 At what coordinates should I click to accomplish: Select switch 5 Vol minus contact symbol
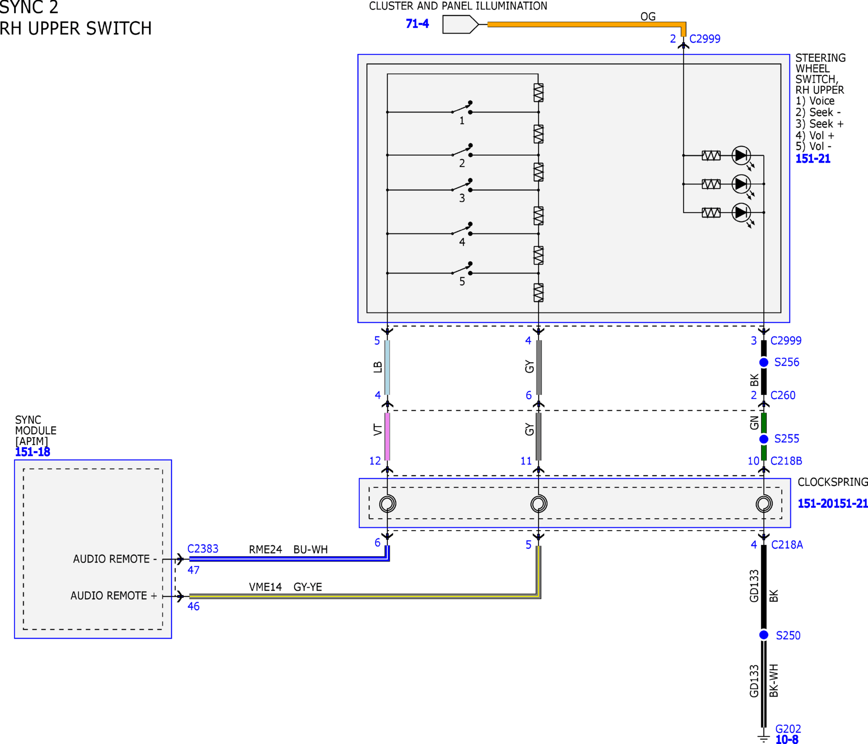462,268
